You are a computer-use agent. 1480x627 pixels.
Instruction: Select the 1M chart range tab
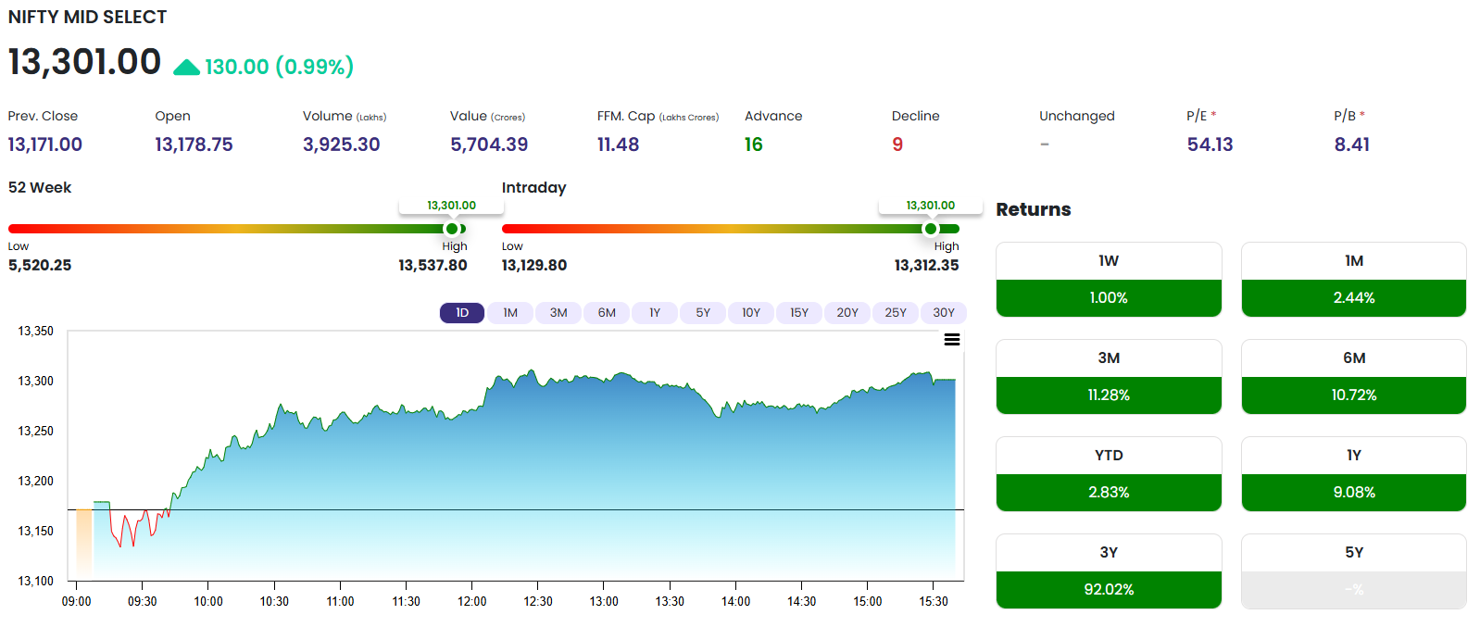[x=510, y=313]
